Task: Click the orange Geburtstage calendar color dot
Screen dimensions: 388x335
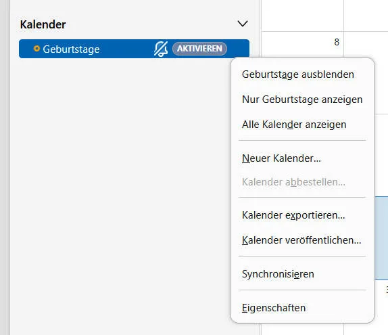Action: [x=37, y=49]
